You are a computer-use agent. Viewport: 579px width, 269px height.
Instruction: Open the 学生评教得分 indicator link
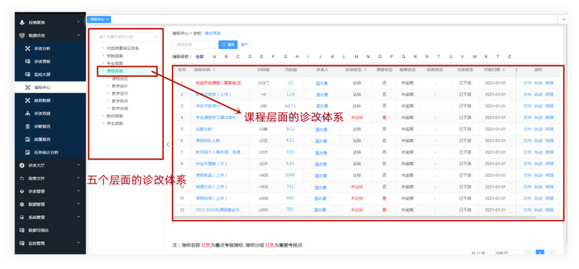click(208, 106)
